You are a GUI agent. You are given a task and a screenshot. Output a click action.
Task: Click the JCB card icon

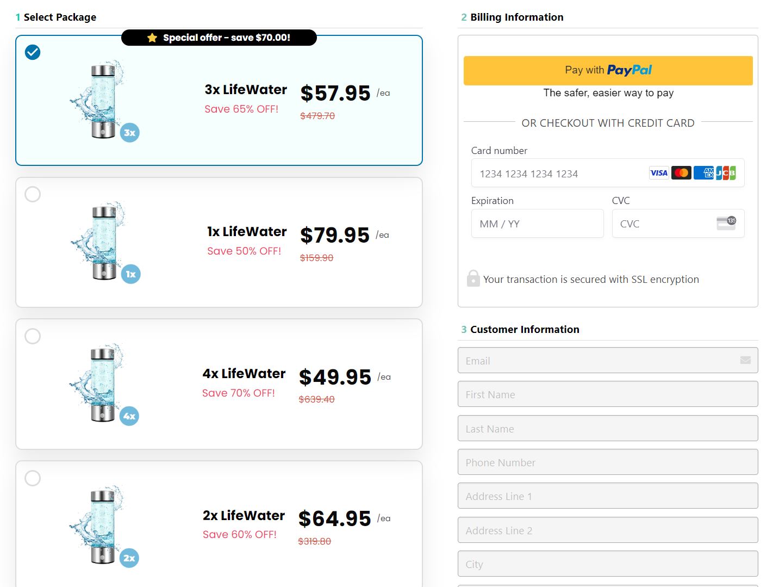[x=726, y=173]
